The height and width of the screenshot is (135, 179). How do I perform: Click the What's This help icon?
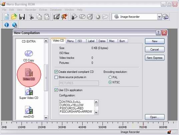(x=14, y=25)
